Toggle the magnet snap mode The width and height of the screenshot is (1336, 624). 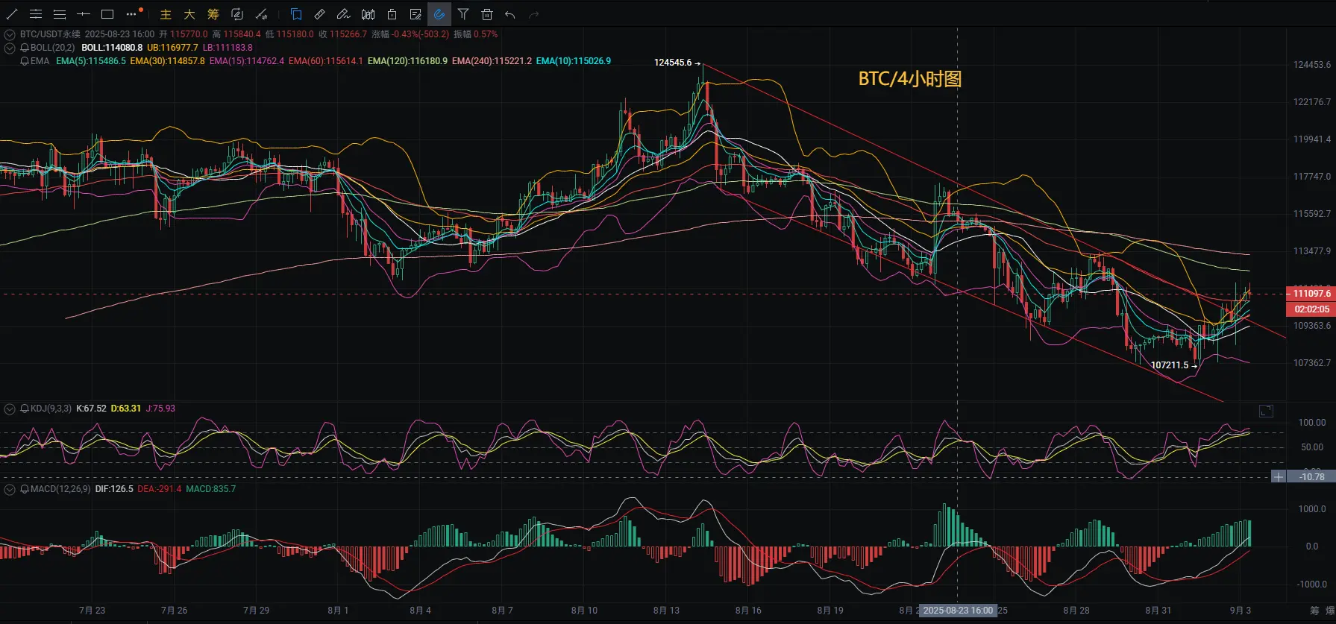439,14
